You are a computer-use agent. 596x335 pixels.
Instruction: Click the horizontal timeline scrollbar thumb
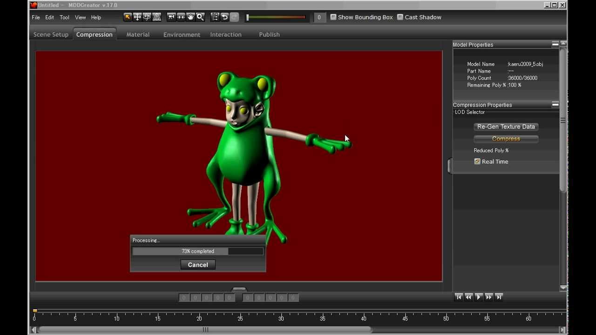coord(205,330)
